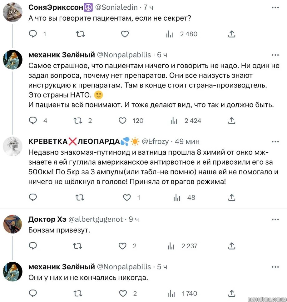Share the КРЕВЕТКА ЛЕОПАРДА tweet
The image size is (287, 302).
[231, 197]
